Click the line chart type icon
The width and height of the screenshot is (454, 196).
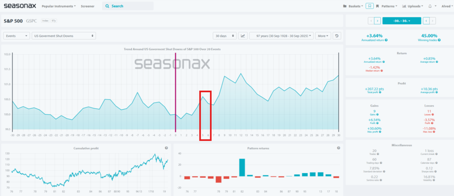243,36
